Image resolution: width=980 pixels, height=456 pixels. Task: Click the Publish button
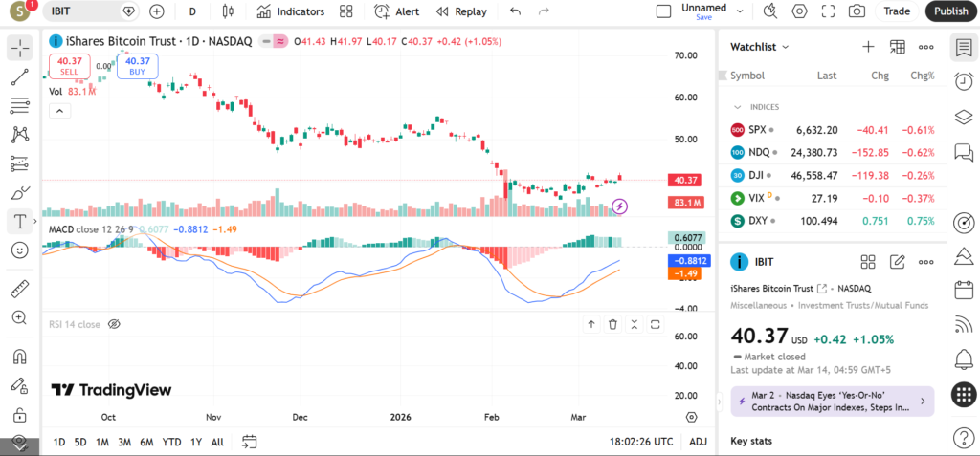click(950, 11)
